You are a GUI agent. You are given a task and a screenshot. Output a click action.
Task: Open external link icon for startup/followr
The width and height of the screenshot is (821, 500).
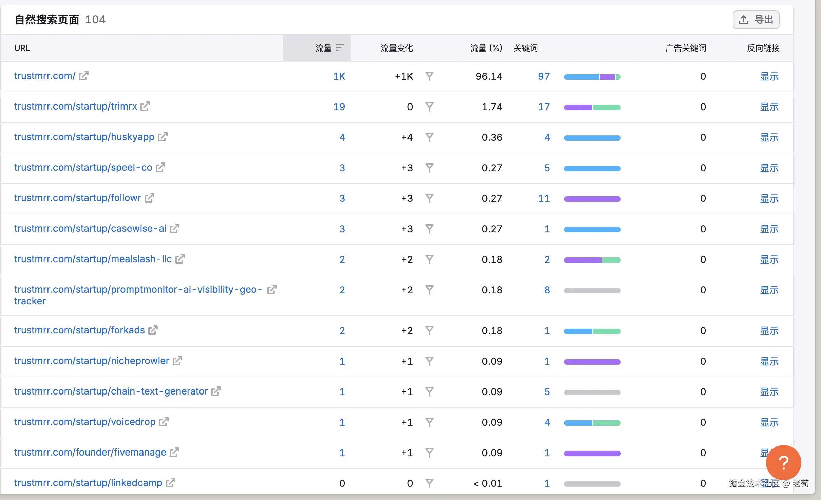pos(149,198)
